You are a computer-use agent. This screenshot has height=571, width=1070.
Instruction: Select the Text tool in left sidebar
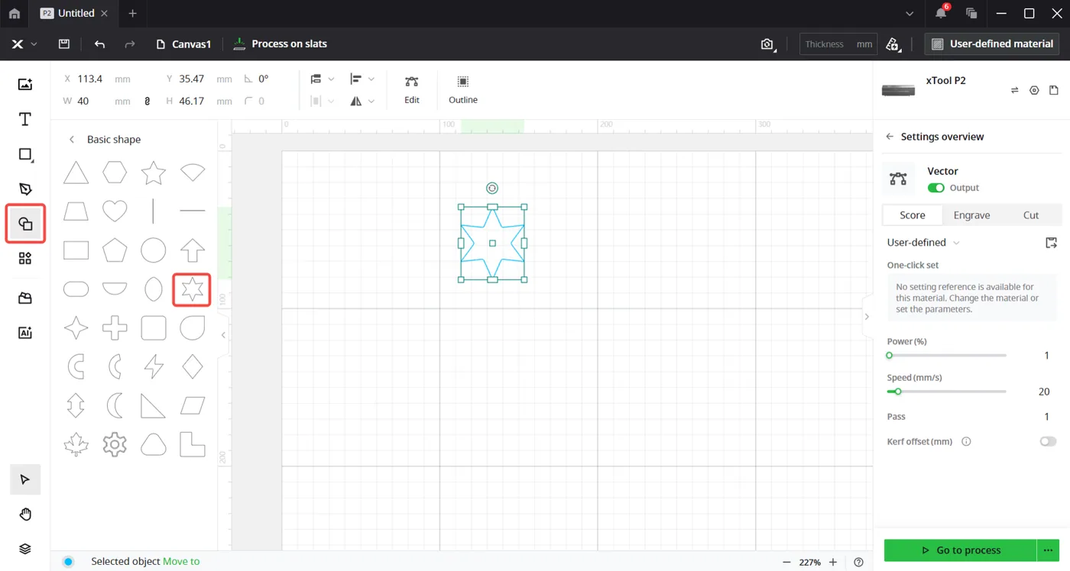click(x=25, y=119)
